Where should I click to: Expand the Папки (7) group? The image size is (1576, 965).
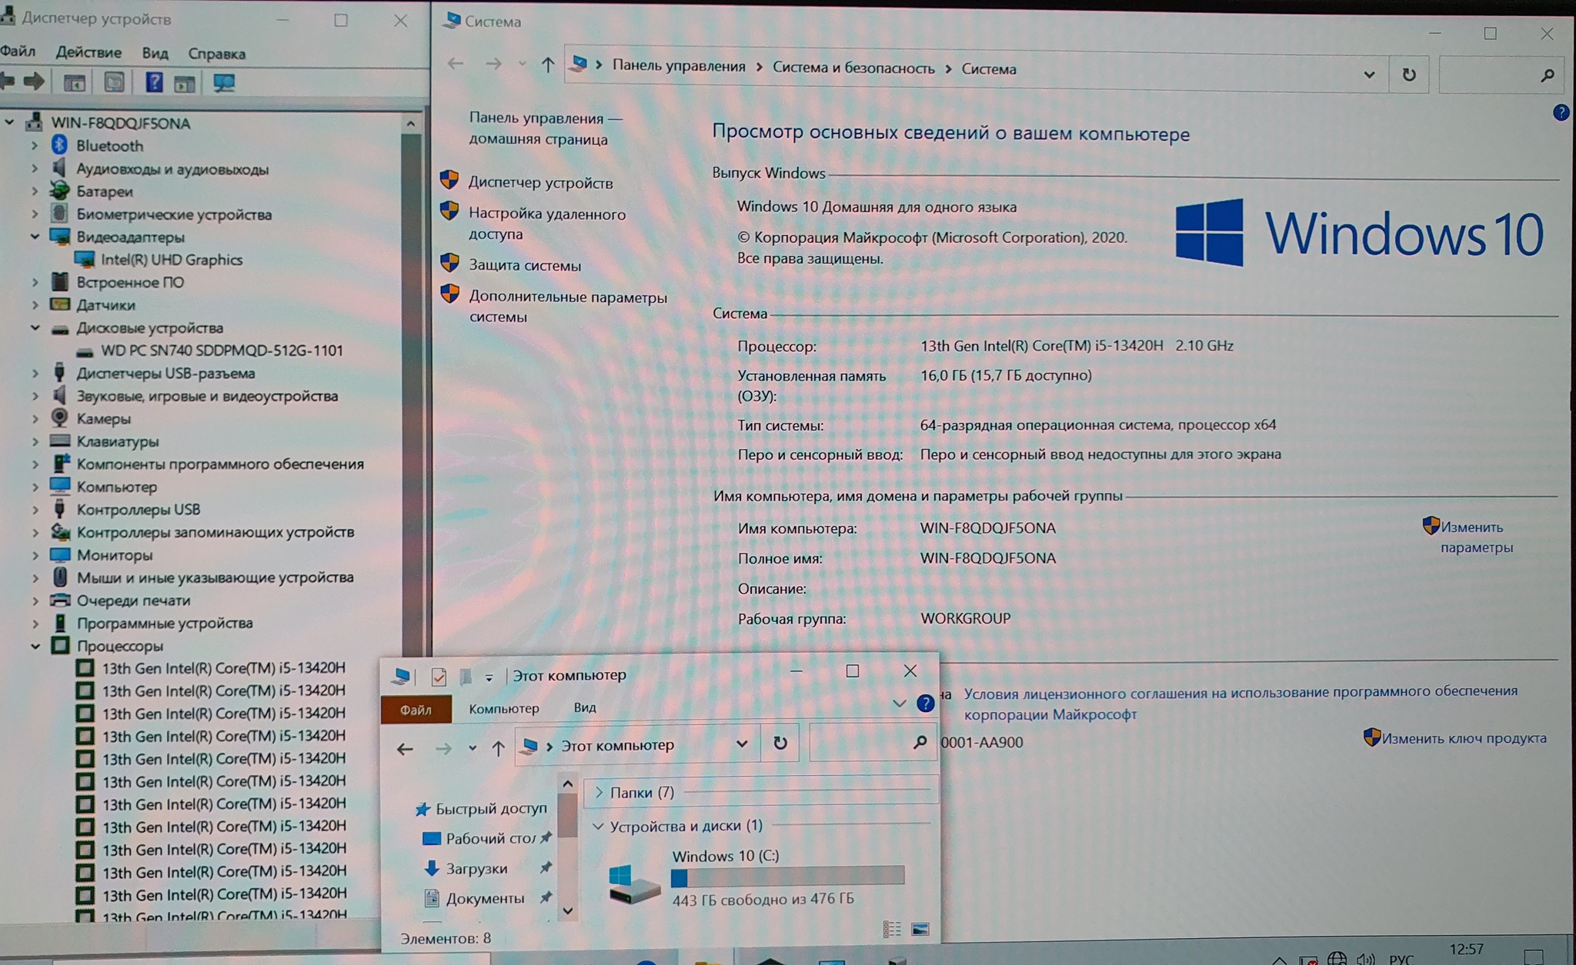pyautogui.click(x=599, y=792)
